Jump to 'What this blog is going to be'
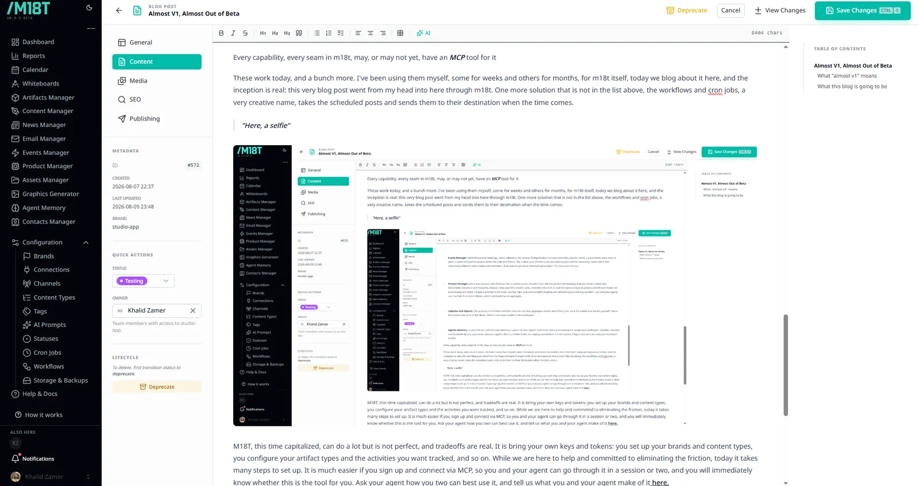The width and height of the screenshot is (919, 486). click(852, 87)
